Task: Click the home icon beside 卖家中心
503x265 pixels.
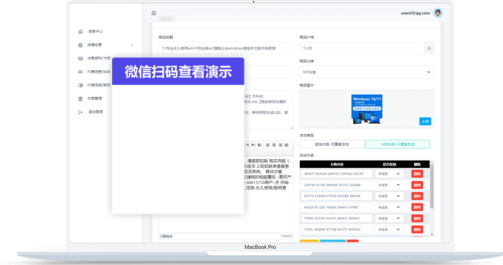Action: pyautogui.click(x=80, y=32)
